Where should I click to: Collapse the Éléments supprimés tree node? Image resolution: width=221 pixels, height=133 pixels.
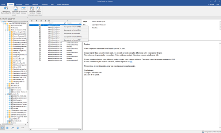tap(5, 117)
